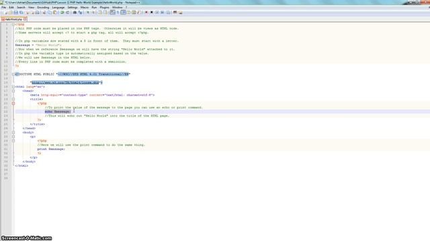The height and width of the screenshot is (241, 430).
Task: Click the w3.org loose.dtd URL
Action: [x=65, y=82]
